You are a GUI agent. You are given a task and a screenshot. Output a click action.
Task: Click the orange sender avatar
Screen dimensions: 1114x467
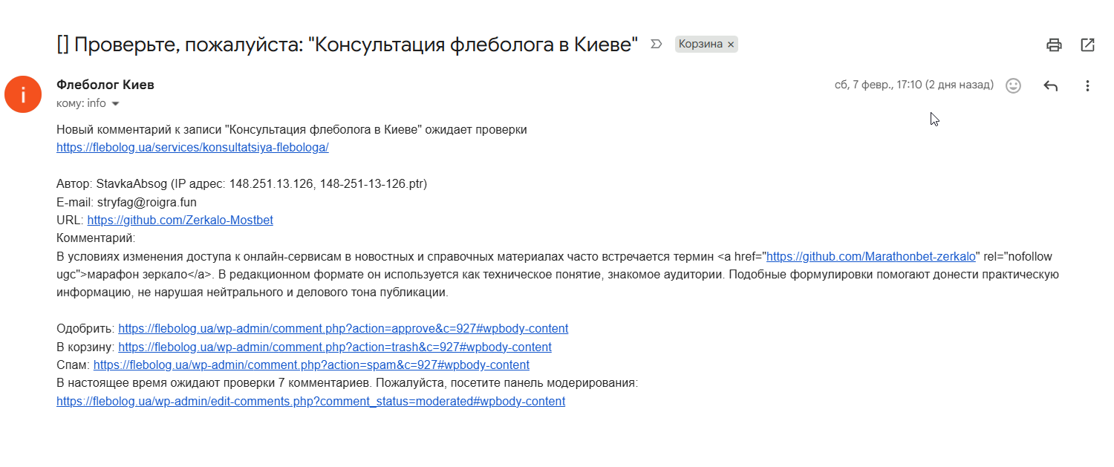tap(23, 94)
